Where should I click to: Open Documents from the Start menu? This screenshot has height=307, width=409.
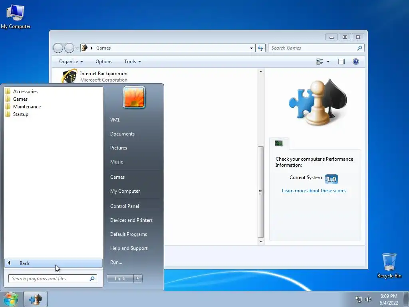122,134
